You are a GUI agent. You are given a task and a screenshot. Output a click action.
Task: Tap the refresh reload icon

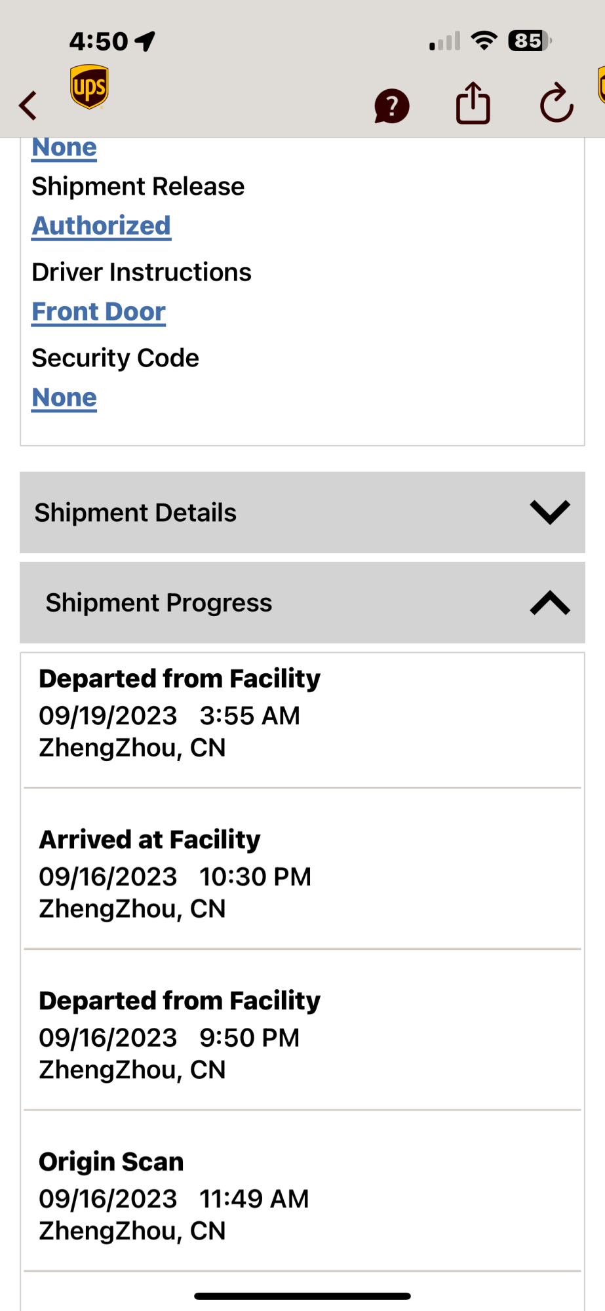point(556,104)
